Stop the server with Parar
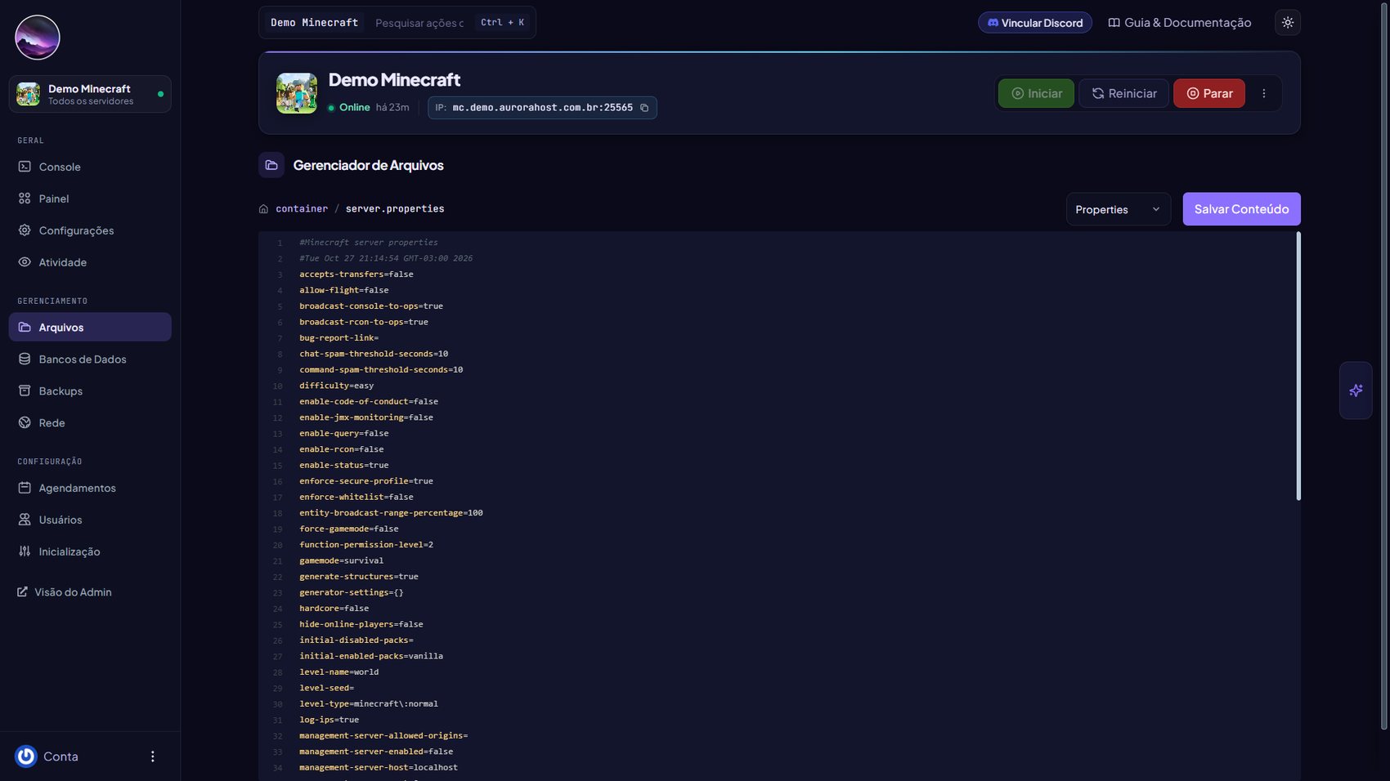Screen dimensions: 1390x781 pos(1208,93)
